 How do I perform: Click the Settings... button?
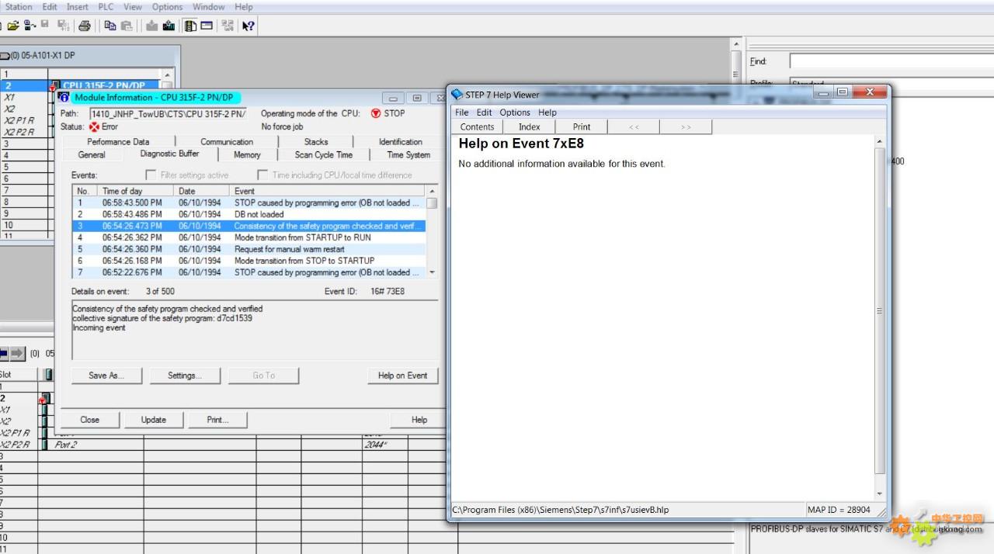tap(185, 376)
